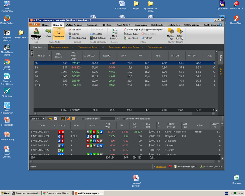Select the BB position row

pos(124,68)
